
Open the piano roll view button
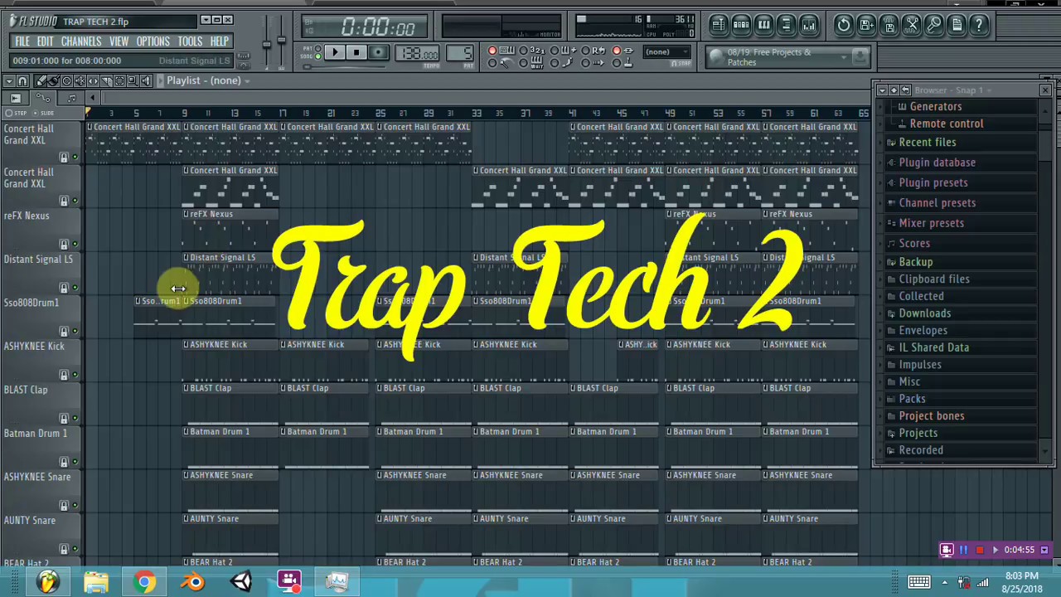click(763, 25)
